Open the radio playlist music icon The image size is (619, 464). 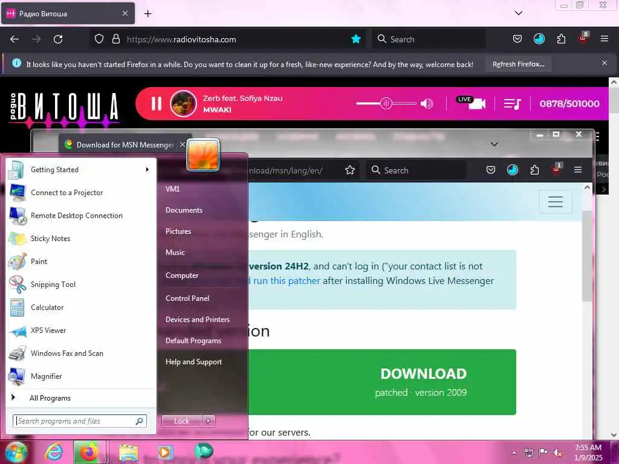pyautogui.click(x=512, y=104)
